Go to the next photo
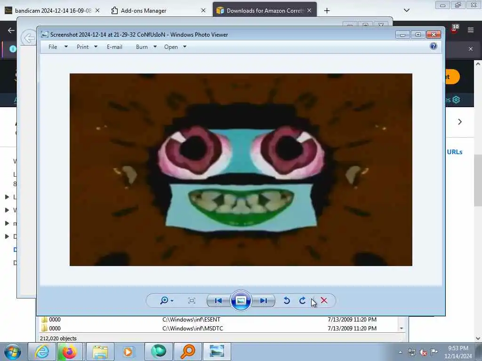 tap(264, 300)
